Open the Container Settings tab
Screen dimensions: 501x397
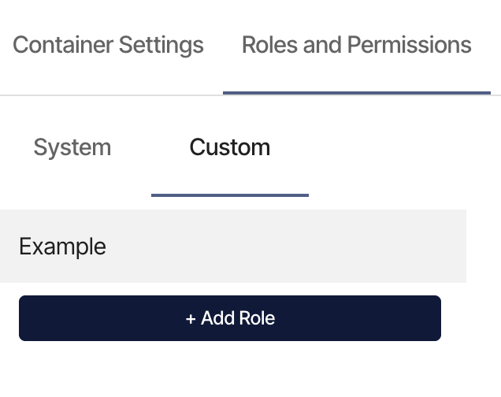point(108,45)
